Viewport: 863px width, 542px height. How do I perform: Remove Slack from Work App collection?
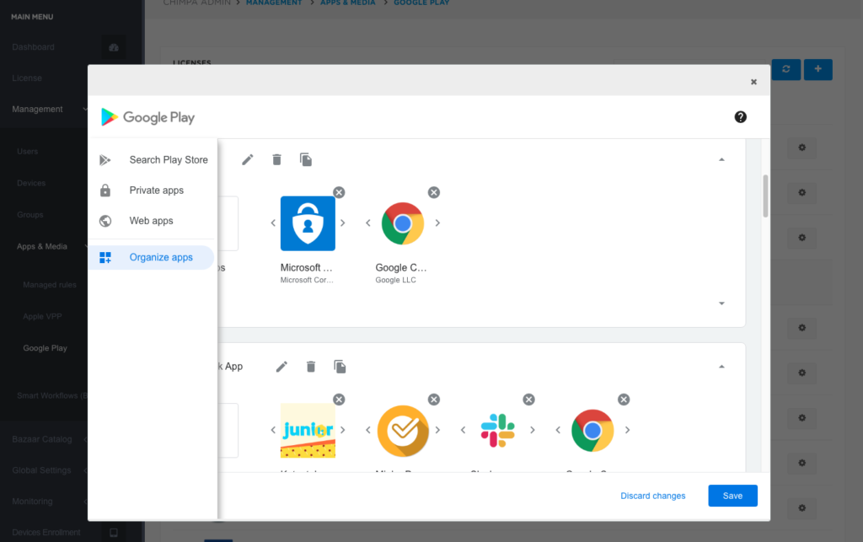coord(529,400)
